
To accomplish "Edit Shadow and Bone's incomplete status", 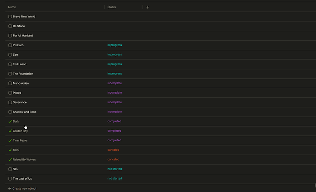I will coord(114,112).
